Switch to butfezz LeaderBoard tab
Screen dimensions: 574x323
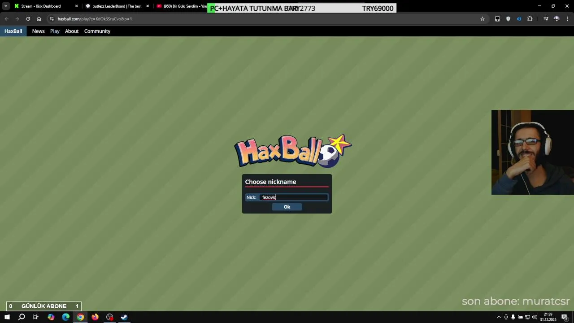pos(117,6)
